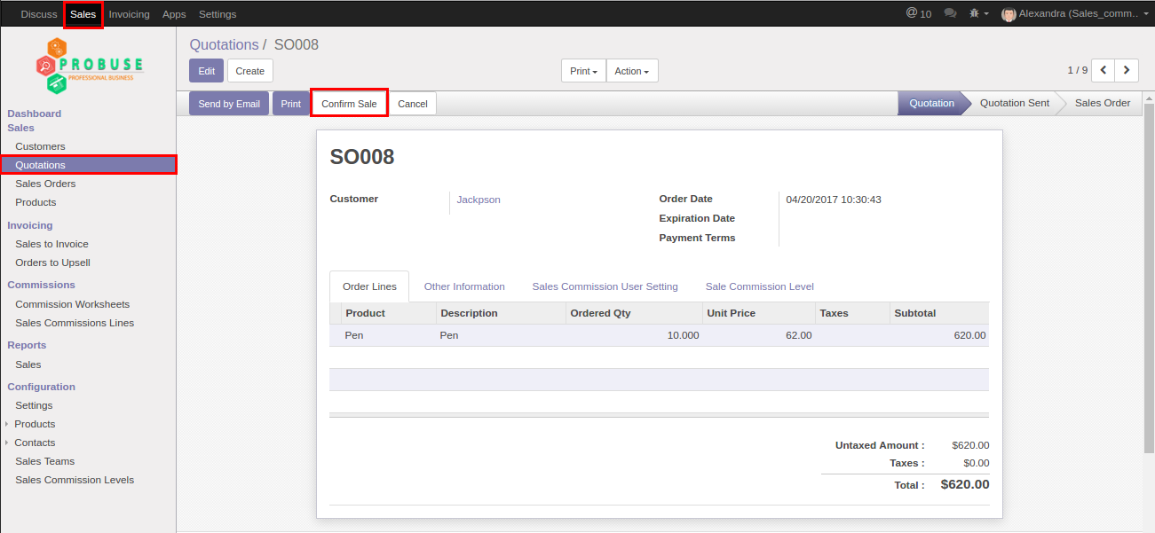Open the Invoicing menu in top bar
Viewport: 1155px width, 533px height.
pos(129,14)
